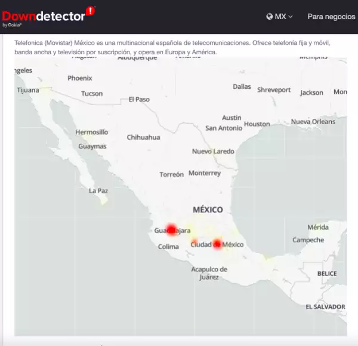Image resolution: width=358 pixels, height=346 pixels.
Task: Click the Monterrey label on the map
Action: coord(205,173)
